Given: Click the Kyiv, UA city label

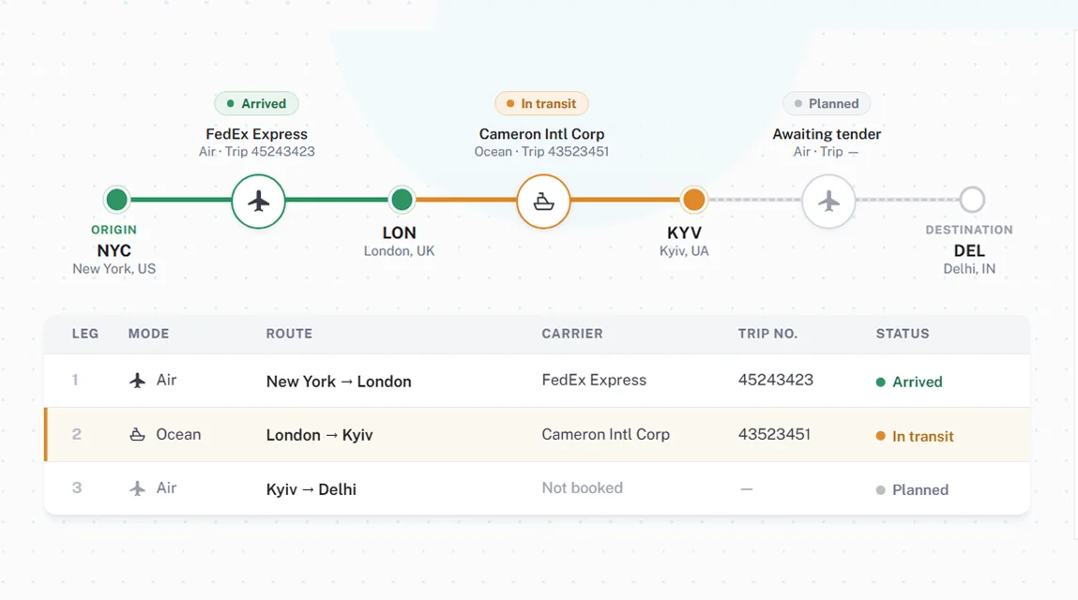Looking at the screenshot, I should (x=684, y=251).
